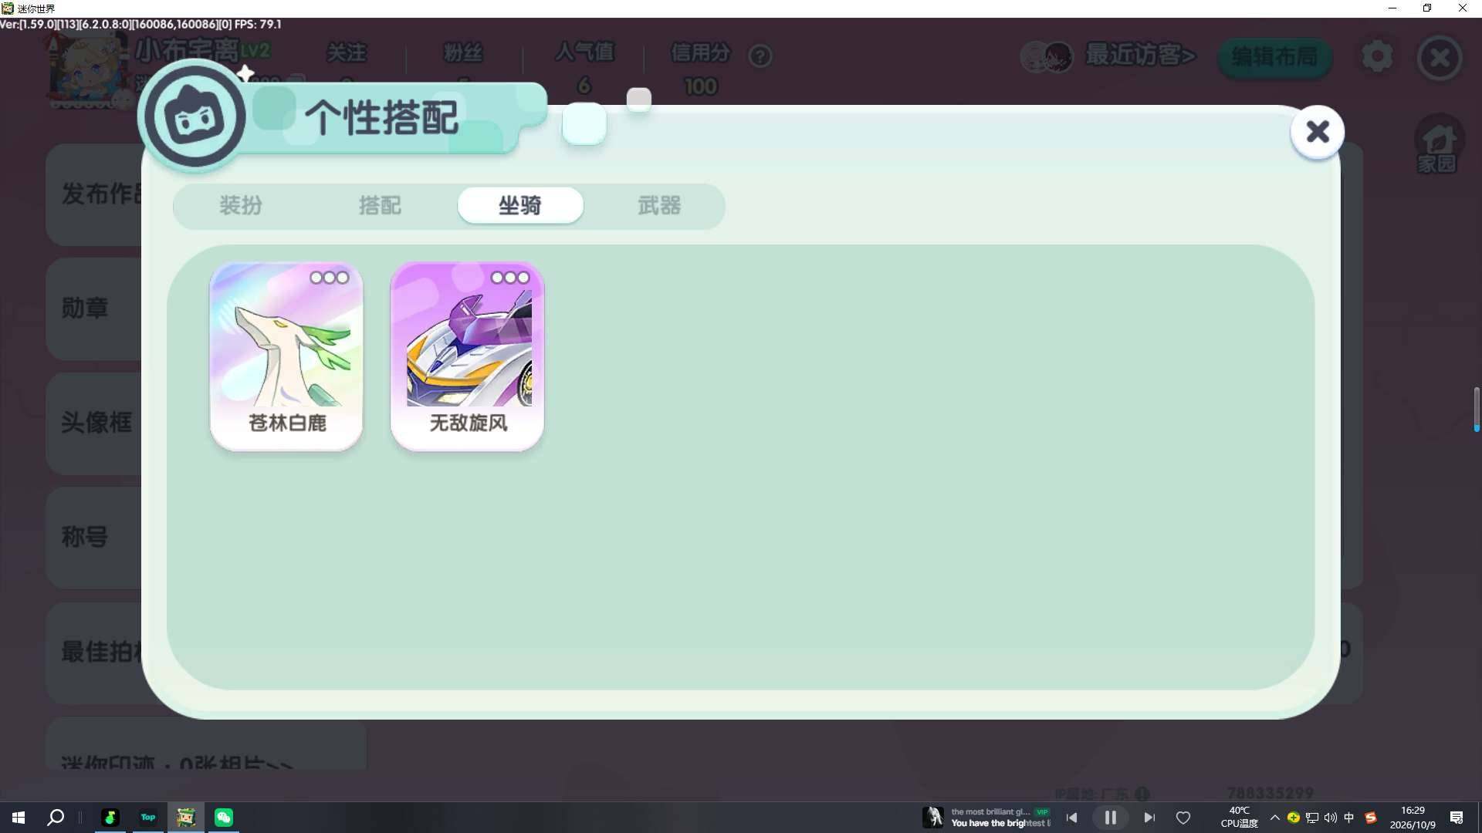Image resolution: width=1482 pixels, height=833 pixels.
Task: Open three-dot menu on 无敌旋风 card
Action: coord(510,278)
